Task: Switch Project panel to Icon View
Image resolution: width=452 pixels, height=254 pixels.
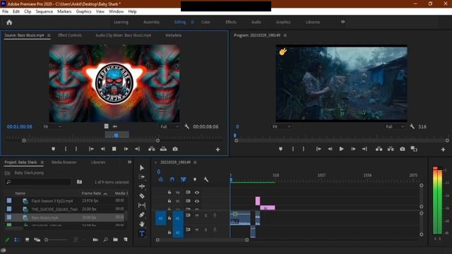Action: tap(27, 239)
